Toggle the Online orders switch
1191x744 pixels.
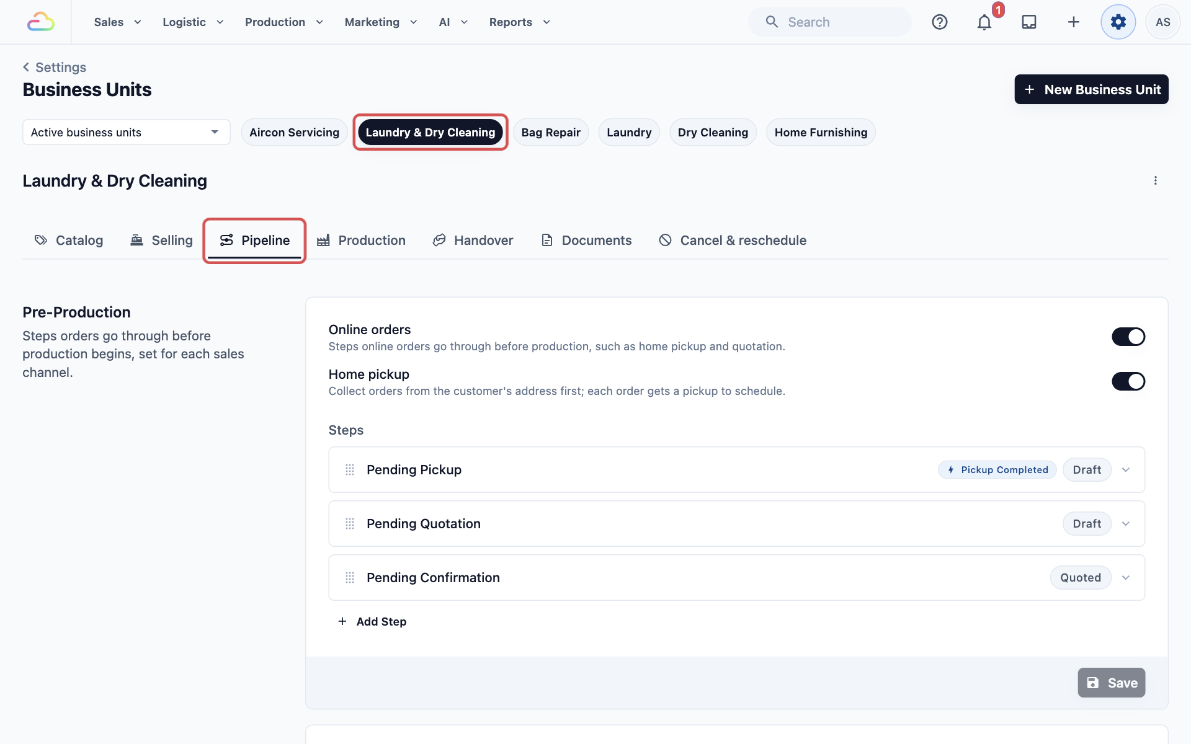click(1128, 337)
